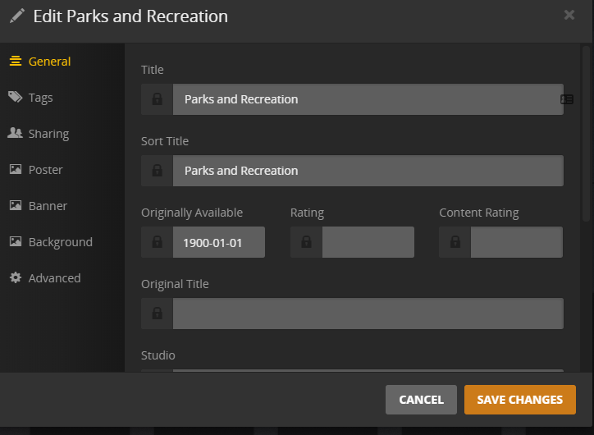This screenshot has height=435, width=594.
Task: Cancel the edit dialog
Action: coord(421,400)
